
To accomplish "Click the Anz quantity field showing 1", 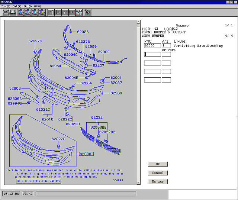I will 166,45.
